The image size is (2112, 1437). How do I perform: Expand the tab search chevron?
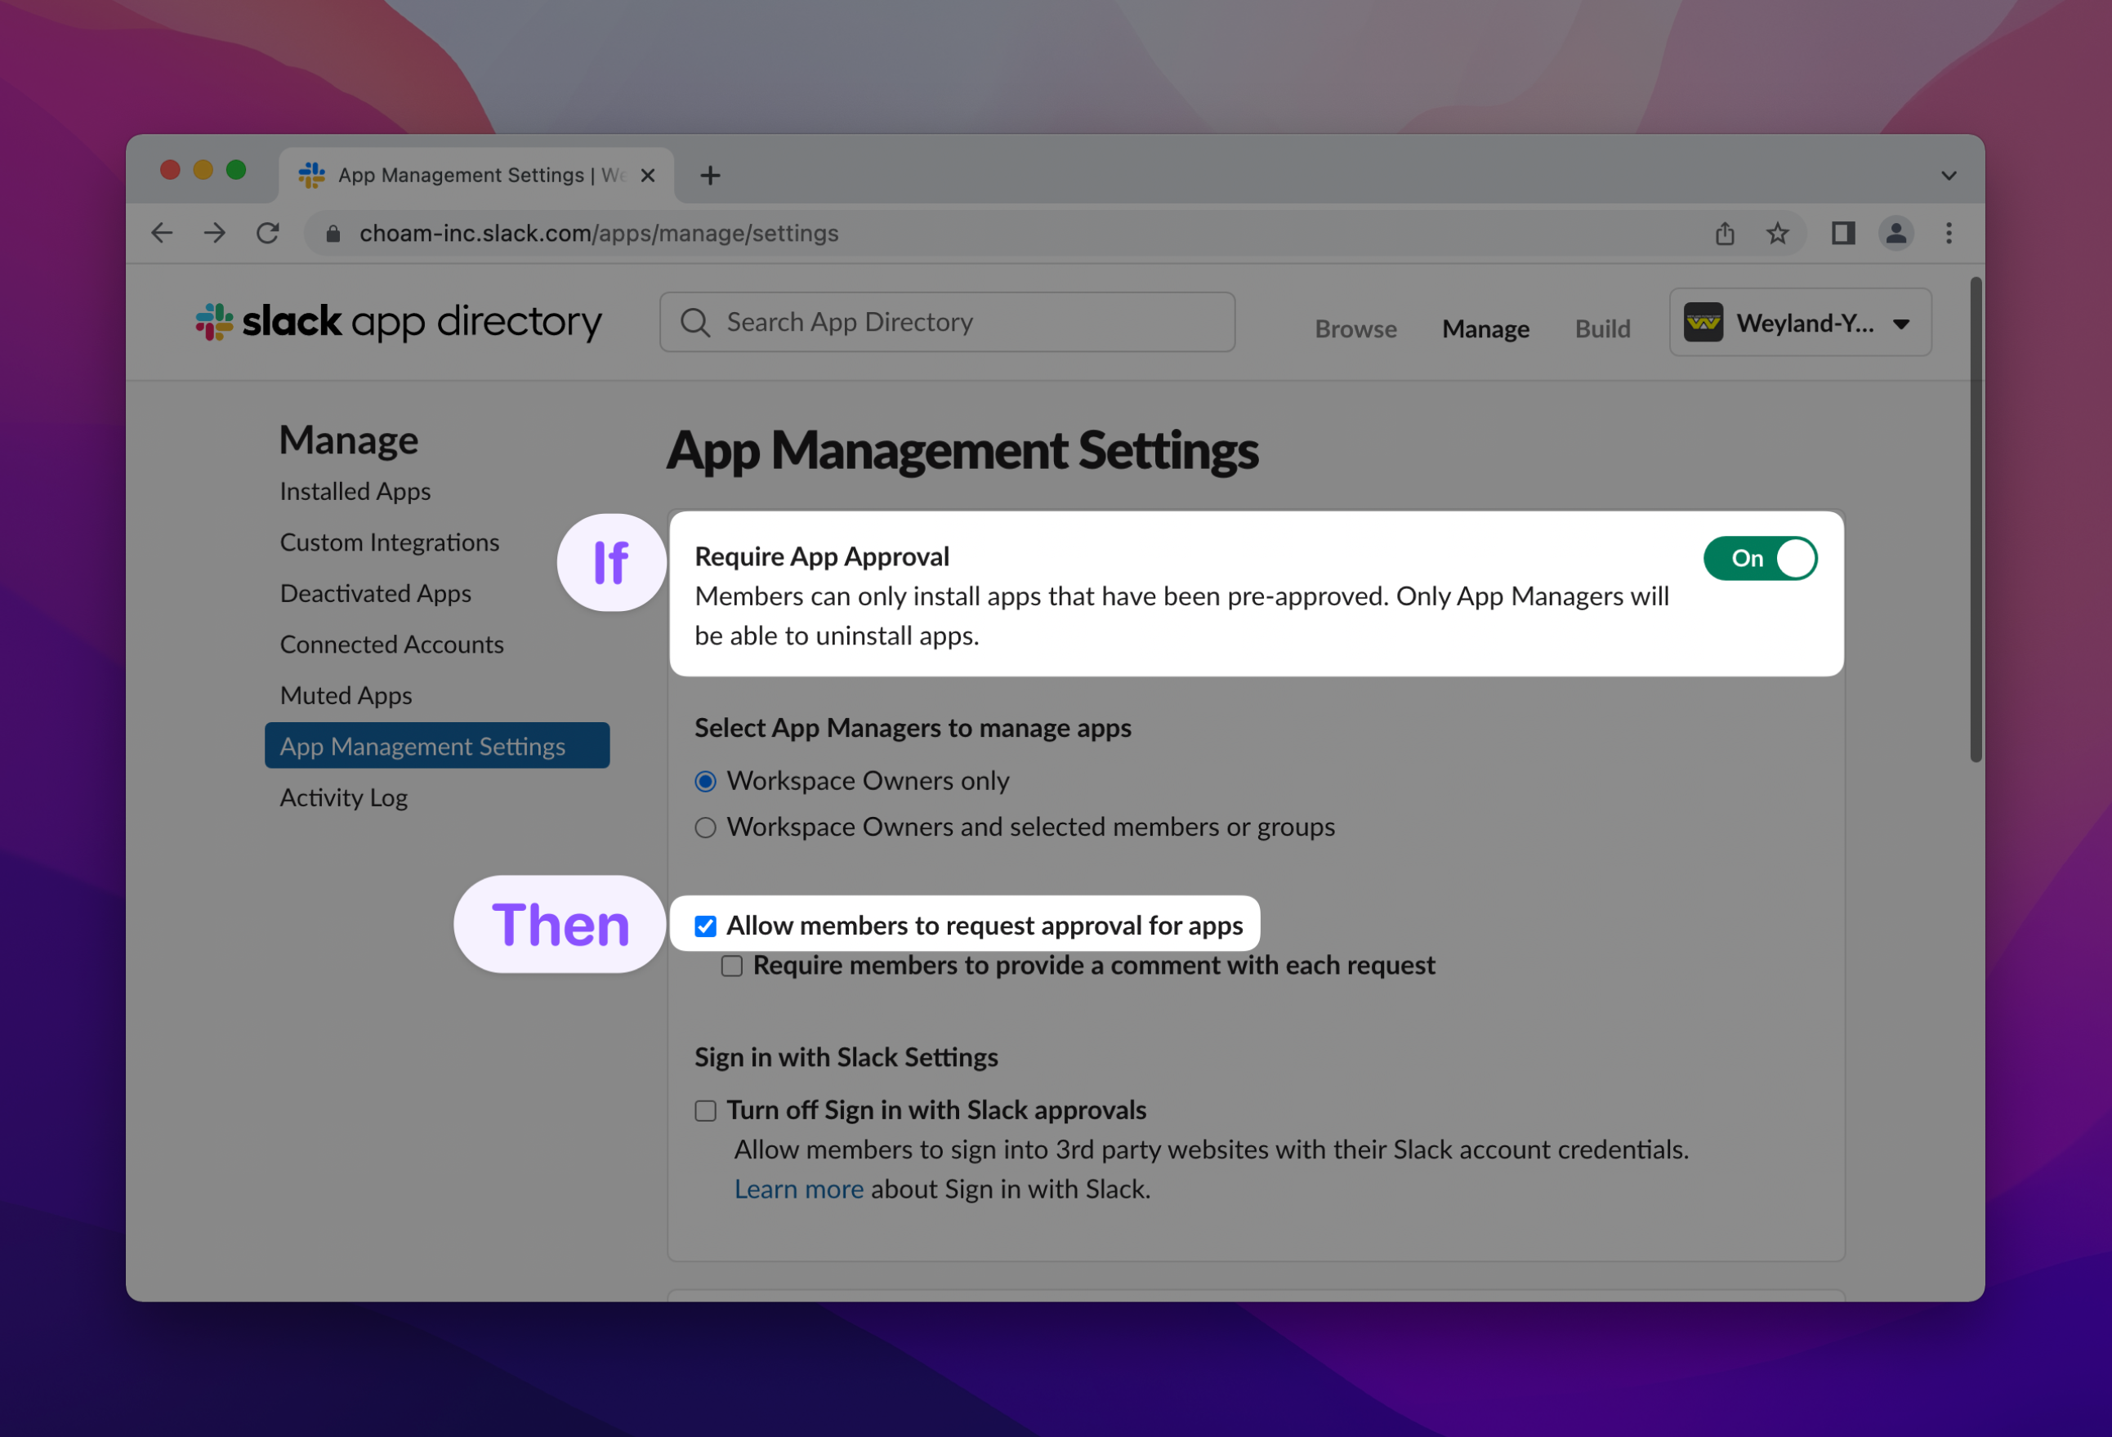[1948, 176]
